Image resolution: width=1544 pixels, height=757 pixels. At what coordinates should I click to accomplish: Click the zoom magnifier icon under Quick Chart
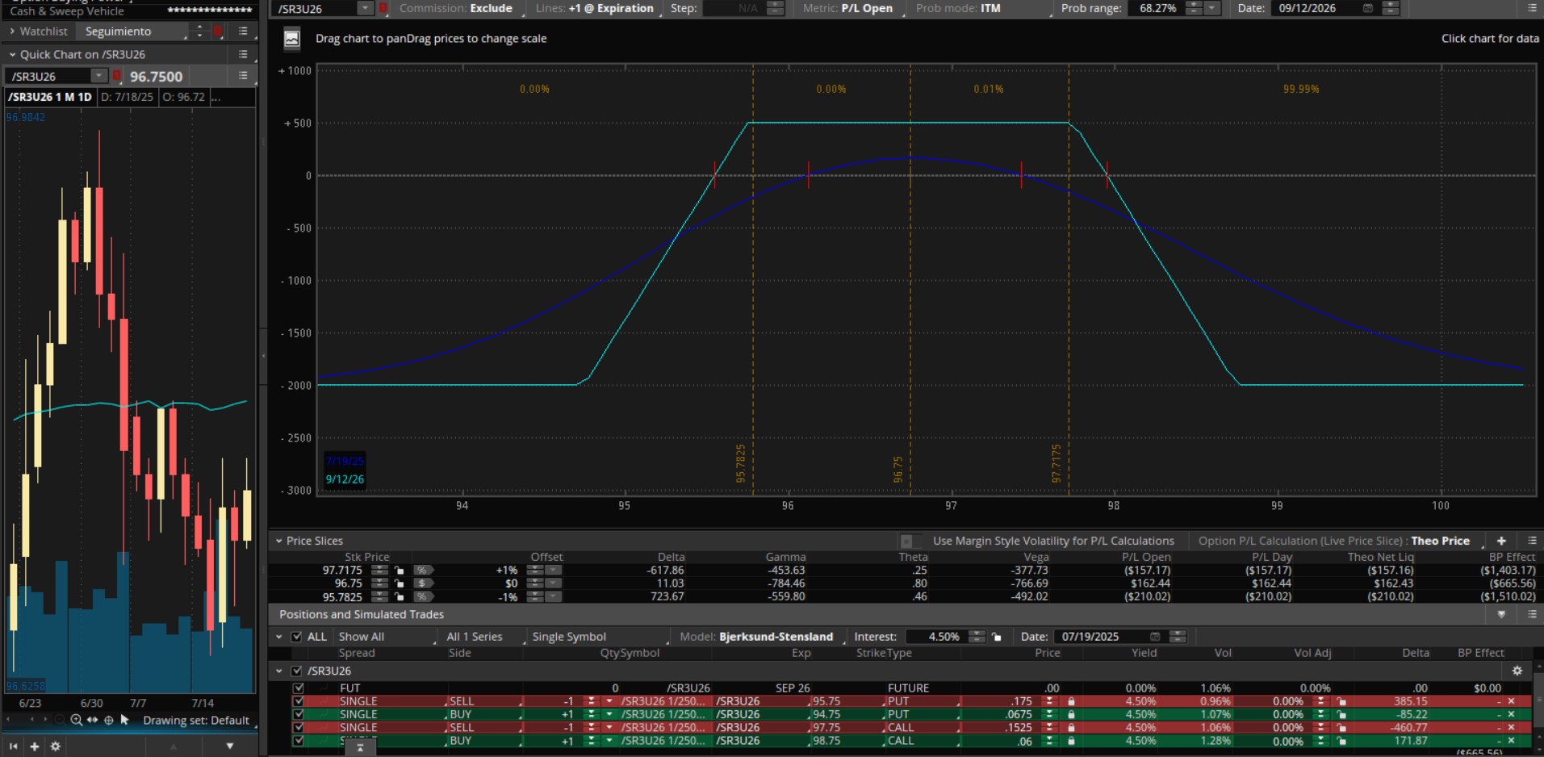pyautogui.click(x=76, y=720)
